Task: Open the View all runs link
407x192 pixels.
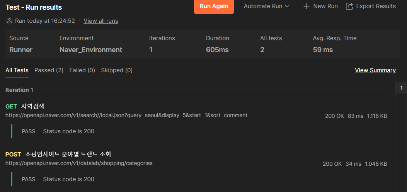Action: (101, 21)
